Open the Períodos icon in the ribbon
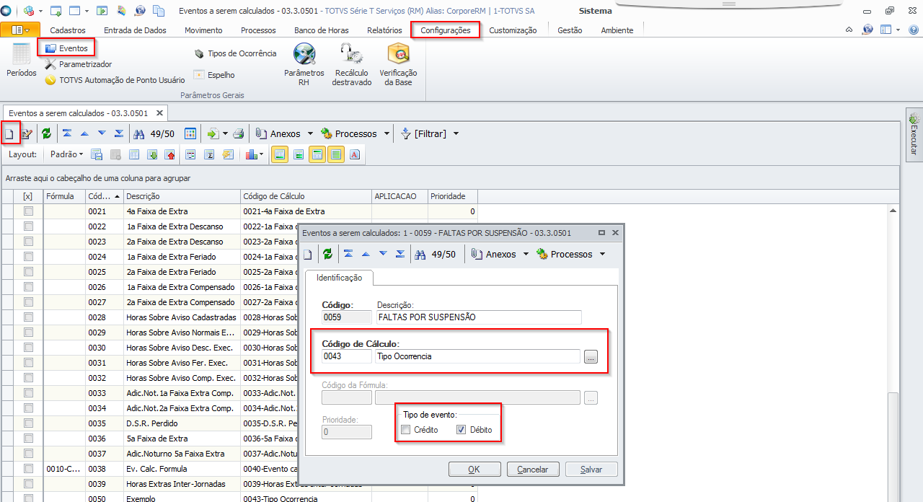 pos(22,61)
